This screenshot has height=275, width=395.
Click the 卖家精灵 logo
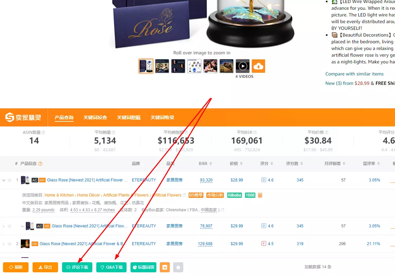(23, 117)
